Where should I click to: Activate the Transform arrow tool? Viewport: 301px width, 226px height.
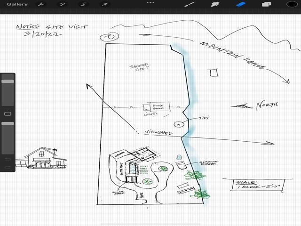(x=104, y=4)
